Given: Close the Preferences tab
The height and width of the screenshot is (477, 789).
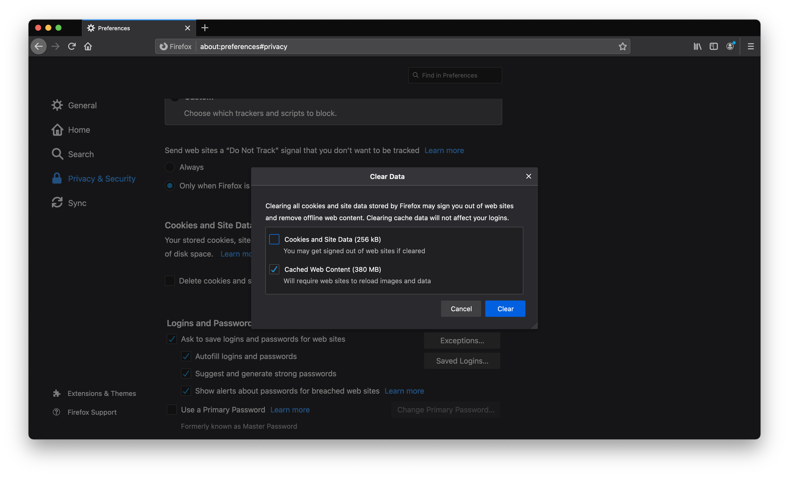Looking at the screenshot, I should tap(188, 28).
